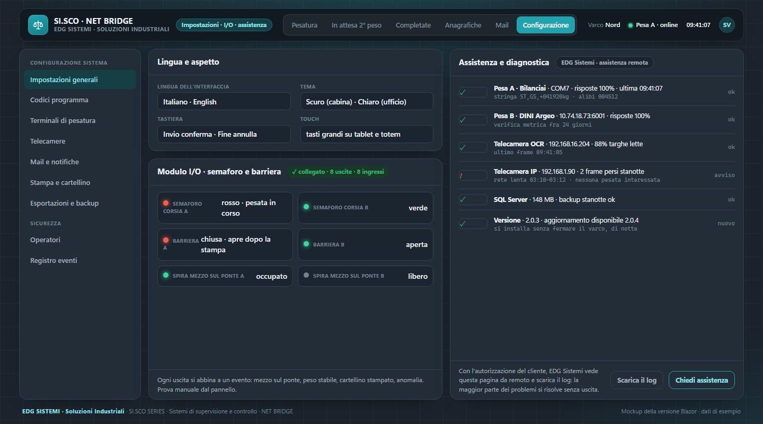Screen dimensions: 763x424
Task: Click the Touch field about tasti grandi
Action: pos(367,134)
